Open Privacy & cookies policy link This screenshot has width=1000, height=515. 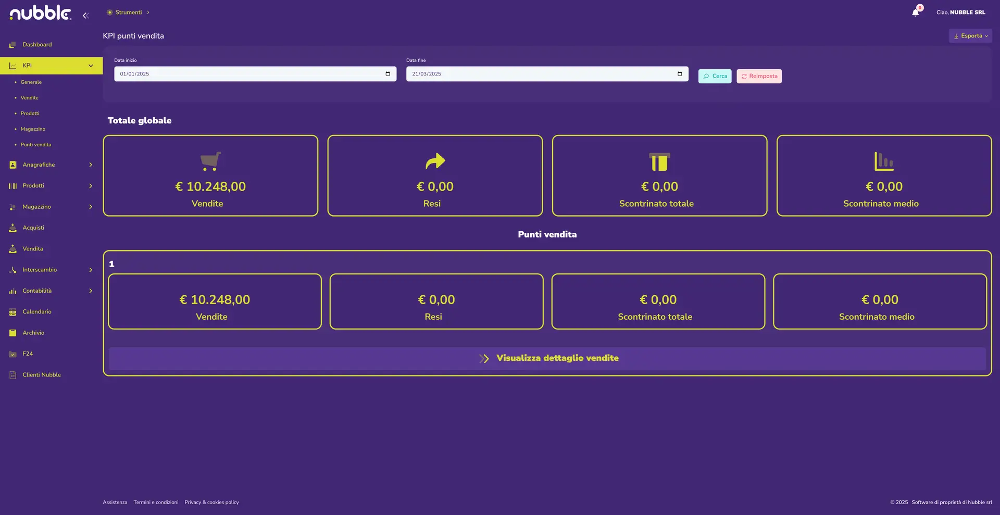[211, 503]
